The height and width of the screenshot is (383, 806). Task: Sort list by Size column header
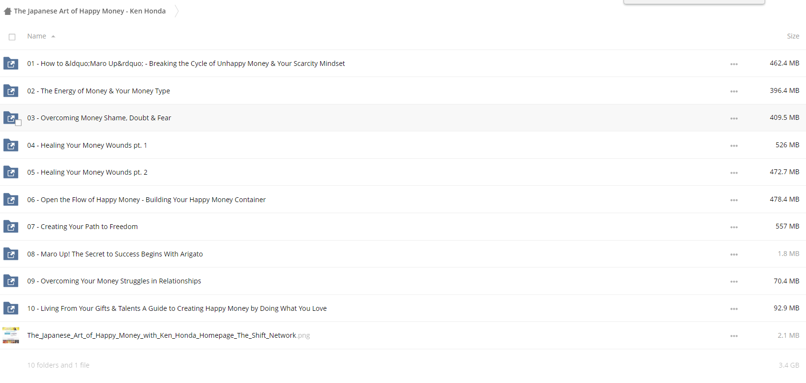[x=793, y=36]
